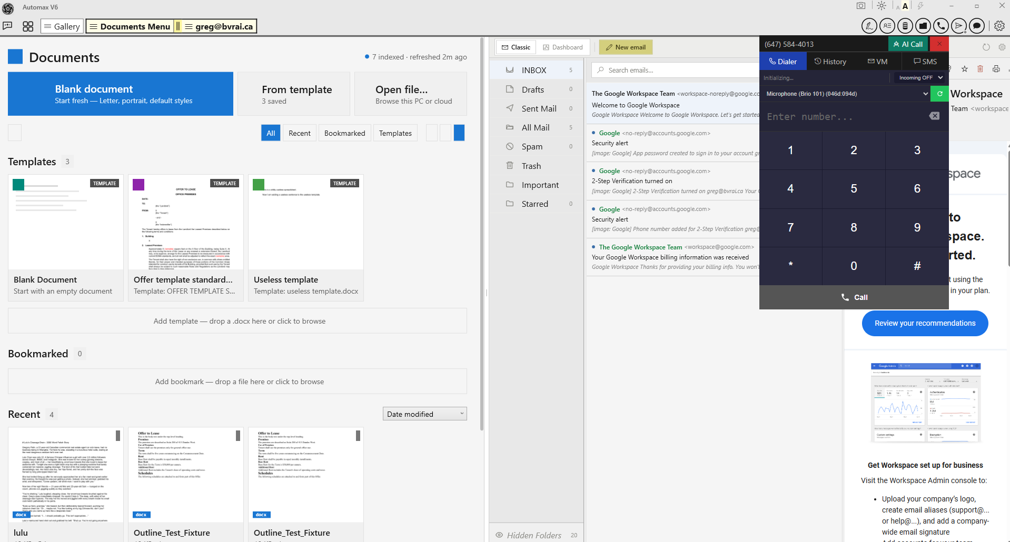Click the Search emails field

coord(676,70)
